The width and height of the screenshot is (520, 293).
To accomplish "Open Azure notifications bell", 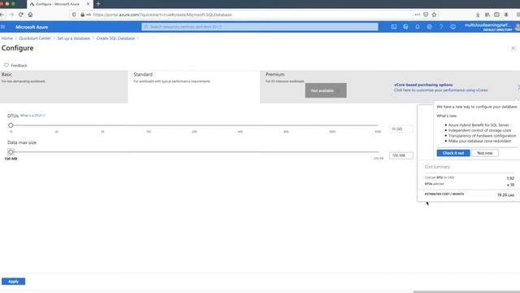I will (x=418, y=27).
